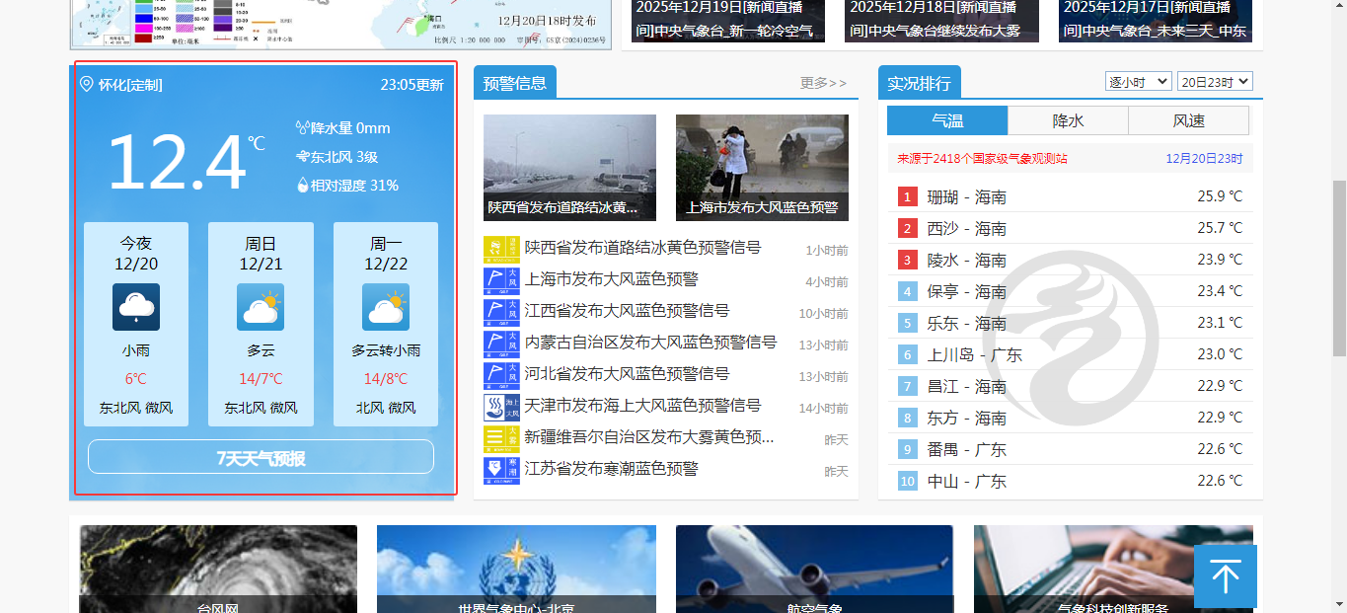The image size is (1347, 613).
Task: Click the blue gale warning icon for 河北省
Action: [501, 376]
